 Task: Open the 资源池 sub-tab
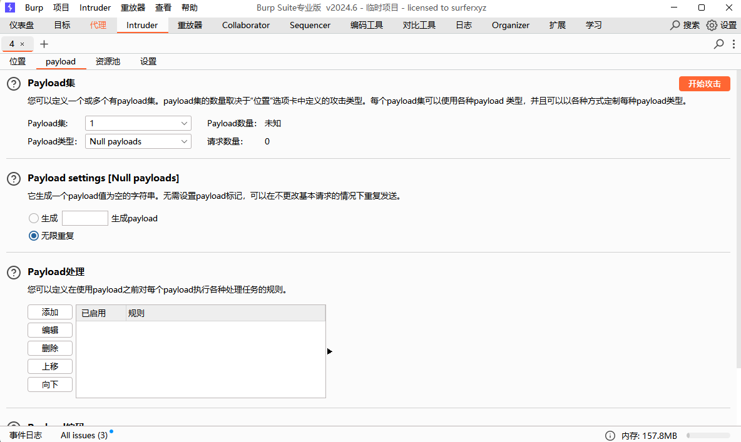tap(108, 61)
